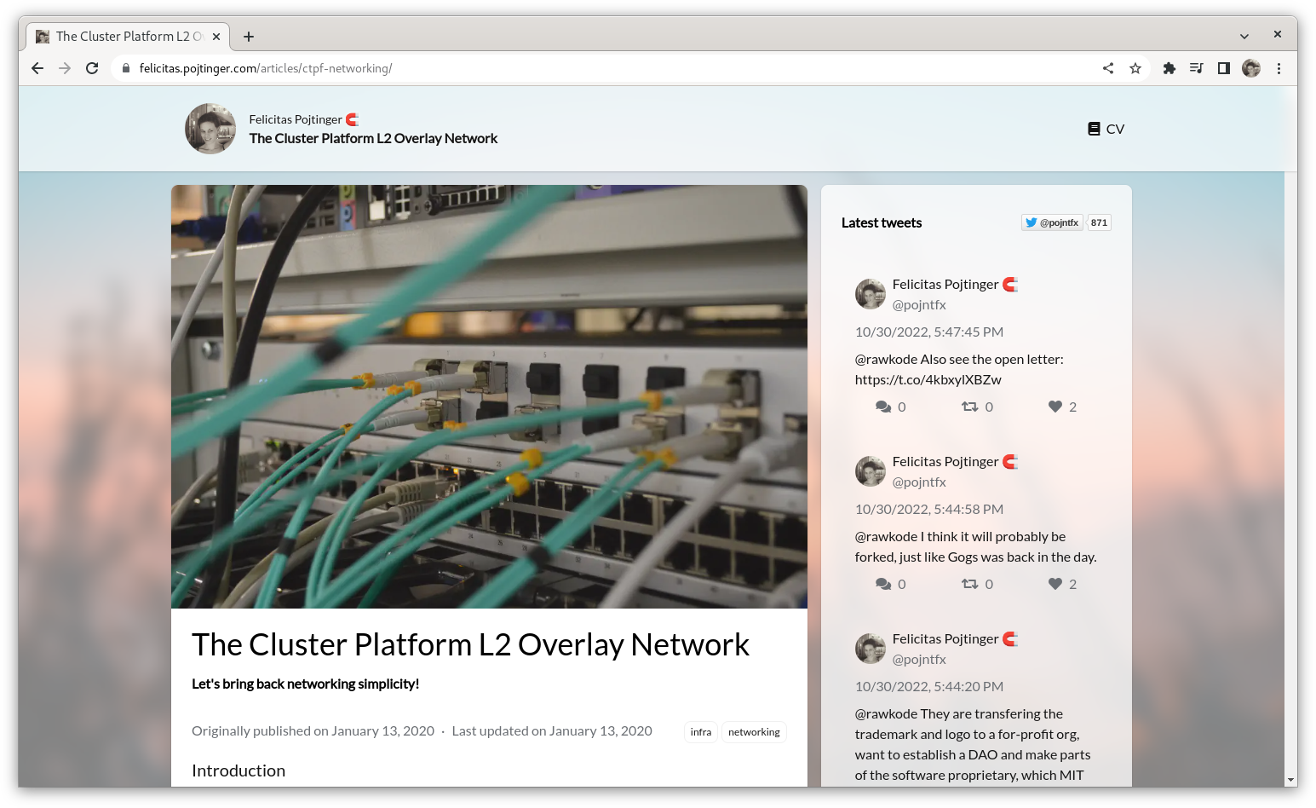Open the CV link in header
The height and width of the screenshot is (808, 1316).
click(x=1106, y=129)
